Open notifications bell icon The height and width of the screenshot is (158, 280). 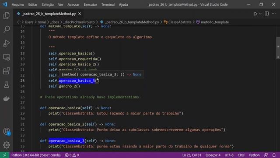click(x=274, y=155)
